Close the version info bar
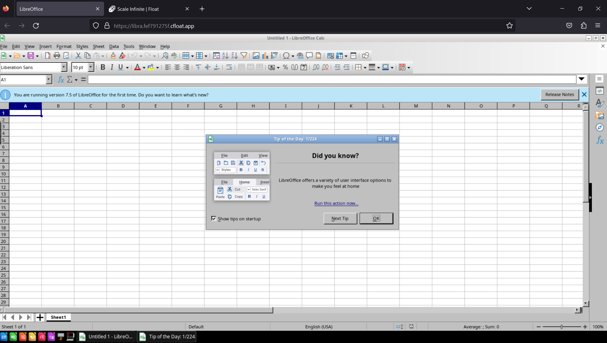This screenshot has height=343, width=607. [x=584, y=94]
